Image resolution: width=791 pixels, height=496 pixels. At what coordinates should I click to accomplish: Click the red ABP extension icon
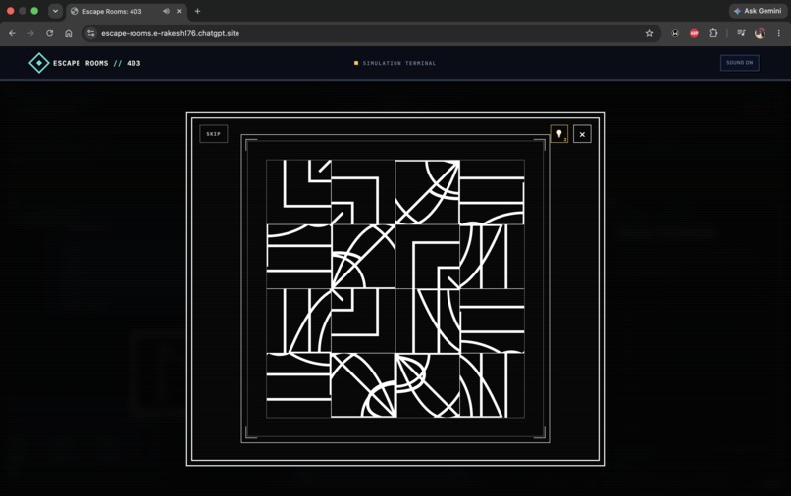(694, 33)
